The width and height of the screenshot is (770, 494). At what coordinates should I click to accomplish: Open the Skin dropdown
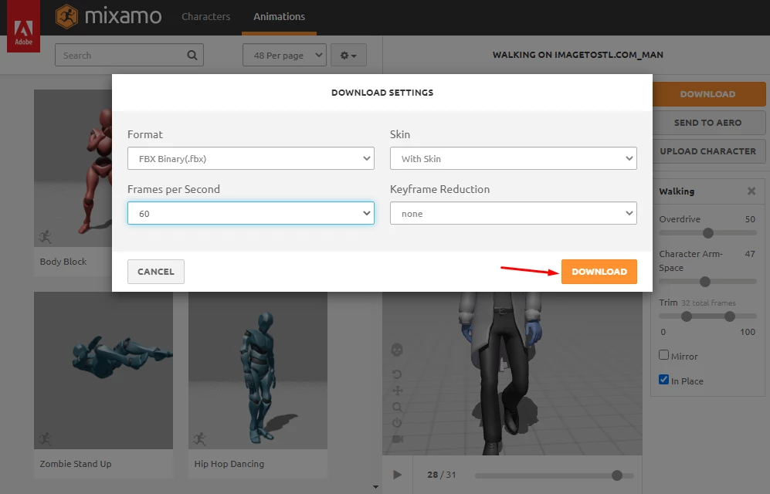[x=513, y=158]
